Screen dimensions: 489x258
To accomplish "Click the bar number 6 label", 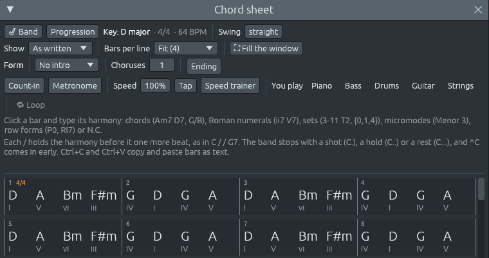I will coord(128,224).
